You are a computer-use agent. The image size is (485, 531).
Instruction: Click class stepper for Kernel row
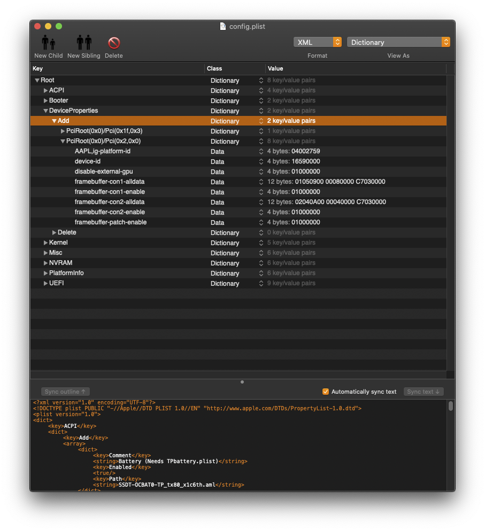coord(261,243)
